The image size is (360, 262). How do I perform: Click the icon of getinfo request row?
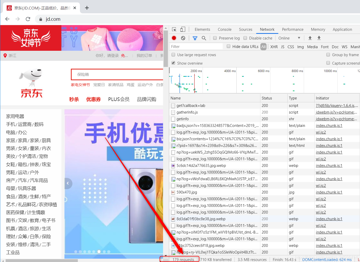(x=173, y=119)
